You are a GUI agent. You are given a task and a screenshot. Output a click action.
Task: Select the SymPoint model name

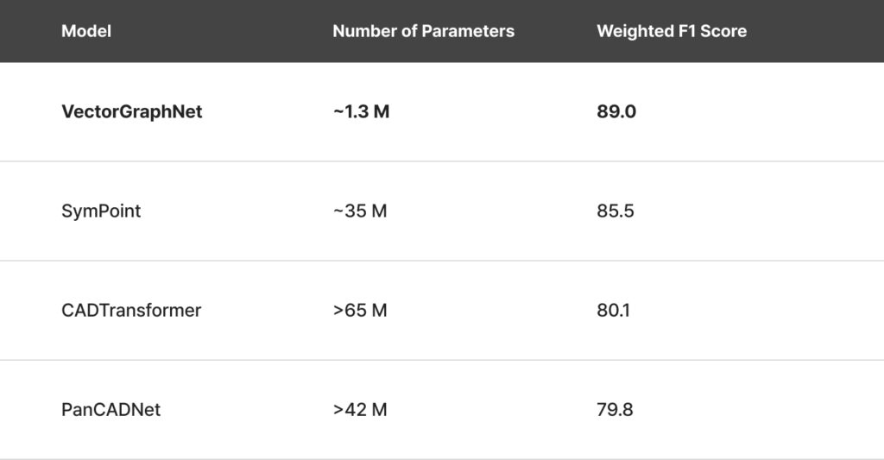coord(101,211)
